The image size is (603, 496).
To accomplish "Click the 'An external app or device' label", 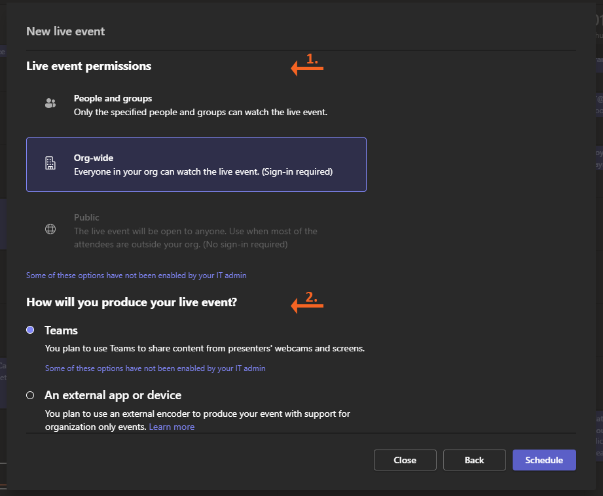I will tap(113, 395).
